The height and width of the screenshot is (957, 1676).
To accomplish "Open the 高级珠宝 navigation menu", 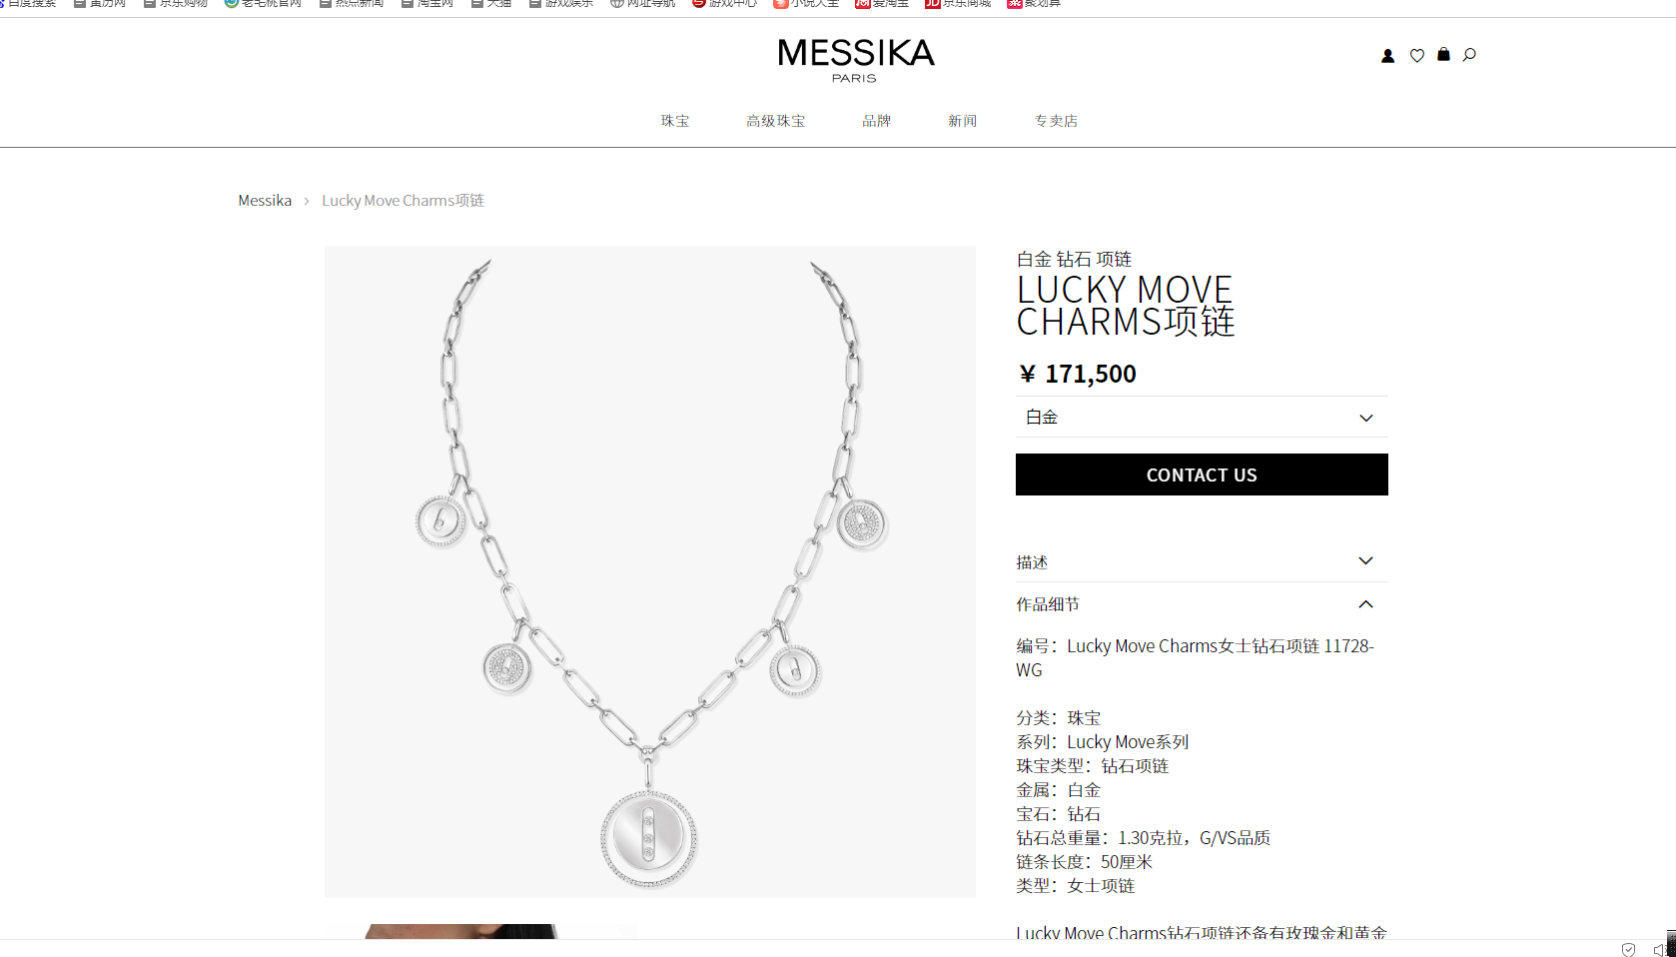I will coord(776,121).
